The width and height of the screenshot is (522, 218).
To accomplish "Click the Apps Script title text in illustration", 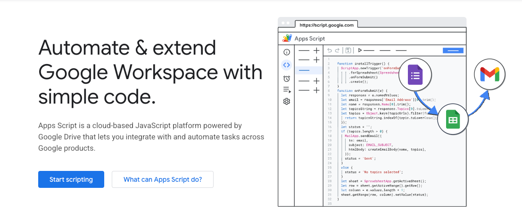I will pos(310,39).
